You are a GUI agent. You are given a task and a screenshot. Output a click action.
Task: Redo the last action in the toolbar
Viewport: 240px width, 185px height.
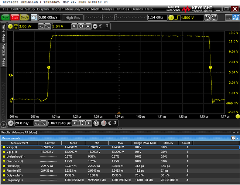point(214,17)
